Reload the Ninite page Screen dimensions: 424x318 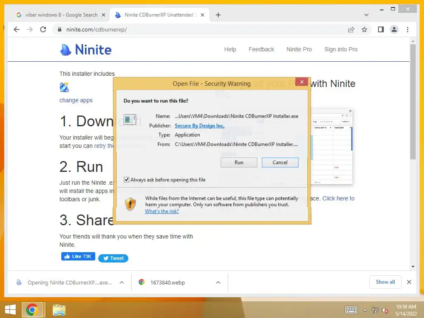coord(43,29)
